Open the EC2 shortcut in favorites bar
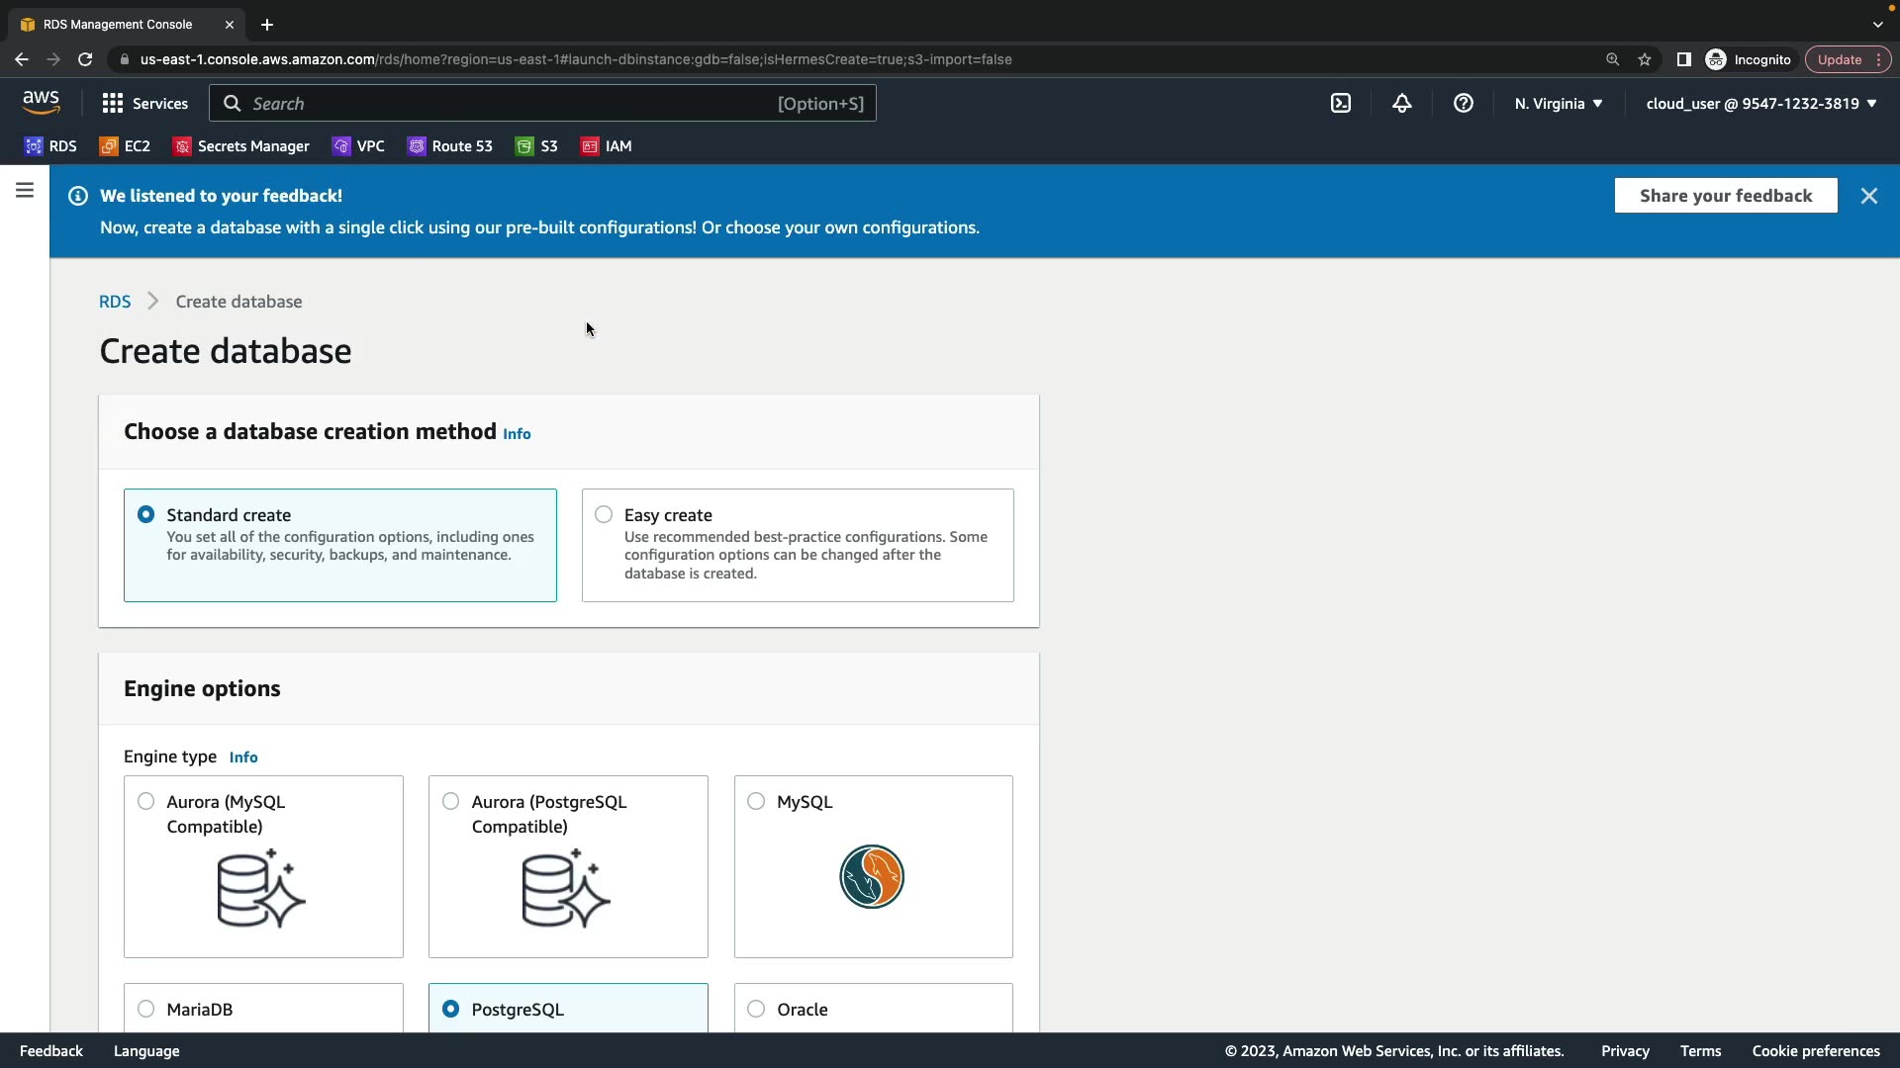This screenshot has width=1900, height=1068. click(125, 146)
